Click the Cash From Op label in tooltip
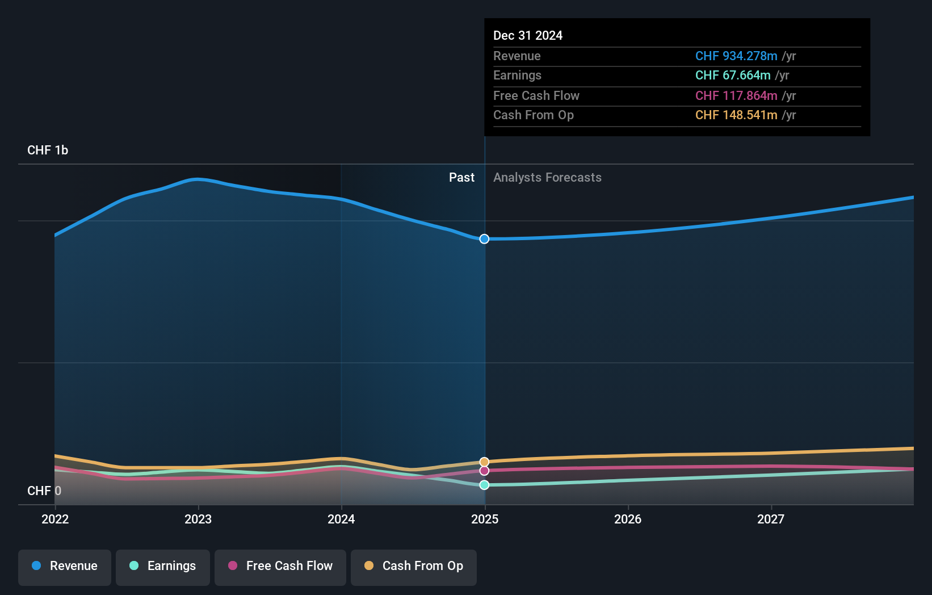932x595 pixels. (534, 115)
